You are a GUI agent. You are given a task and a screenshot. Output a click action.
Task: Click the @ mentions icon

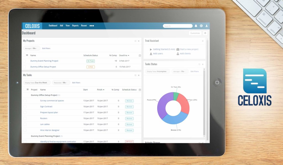pos(201,26)
